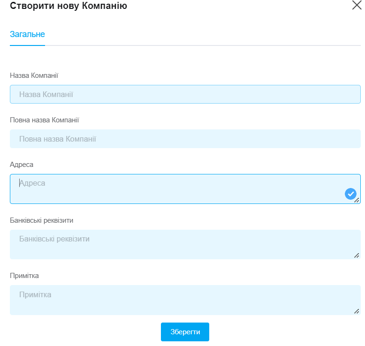The width and height of the screenshot is (365, 346).
Task: Click the resize handle of the Адреса textarea
Action: (357, 200)
